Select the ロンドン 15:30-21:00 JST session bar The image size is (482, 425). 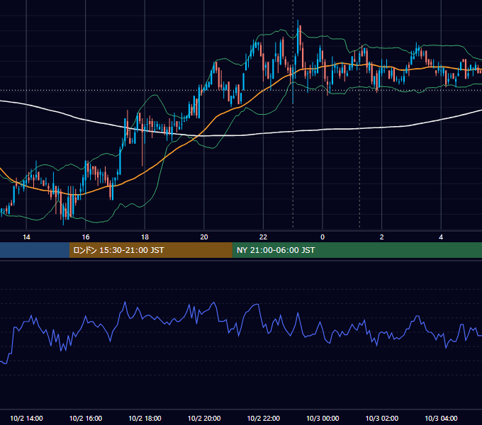pos(150,250)
